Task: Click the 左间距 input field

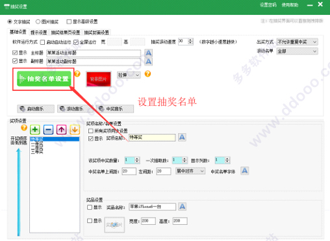Action: (x=164, y=171)
